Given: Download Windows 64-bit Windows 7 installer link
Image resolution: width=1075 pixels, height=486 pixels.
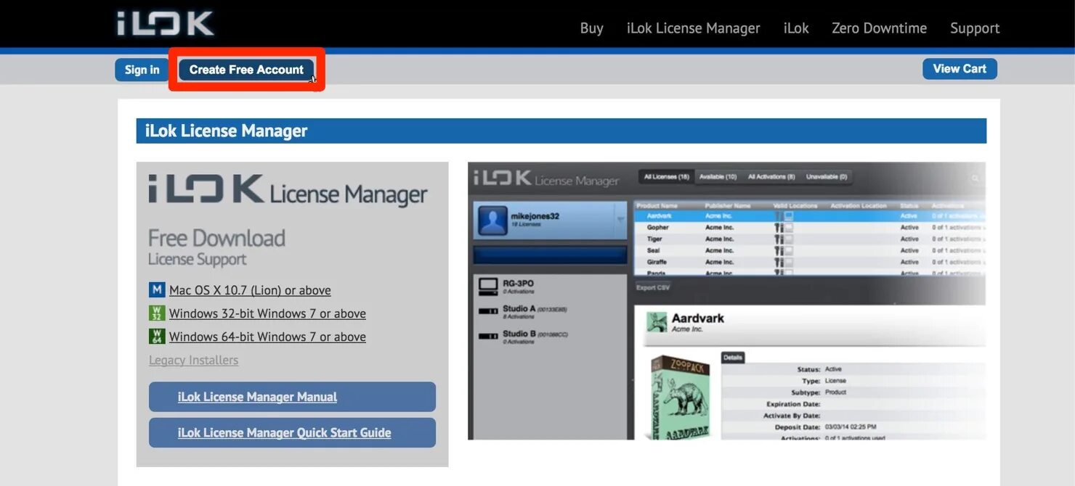Looking at the screenshot, I should pyautogui.click(x=267, y=337).
